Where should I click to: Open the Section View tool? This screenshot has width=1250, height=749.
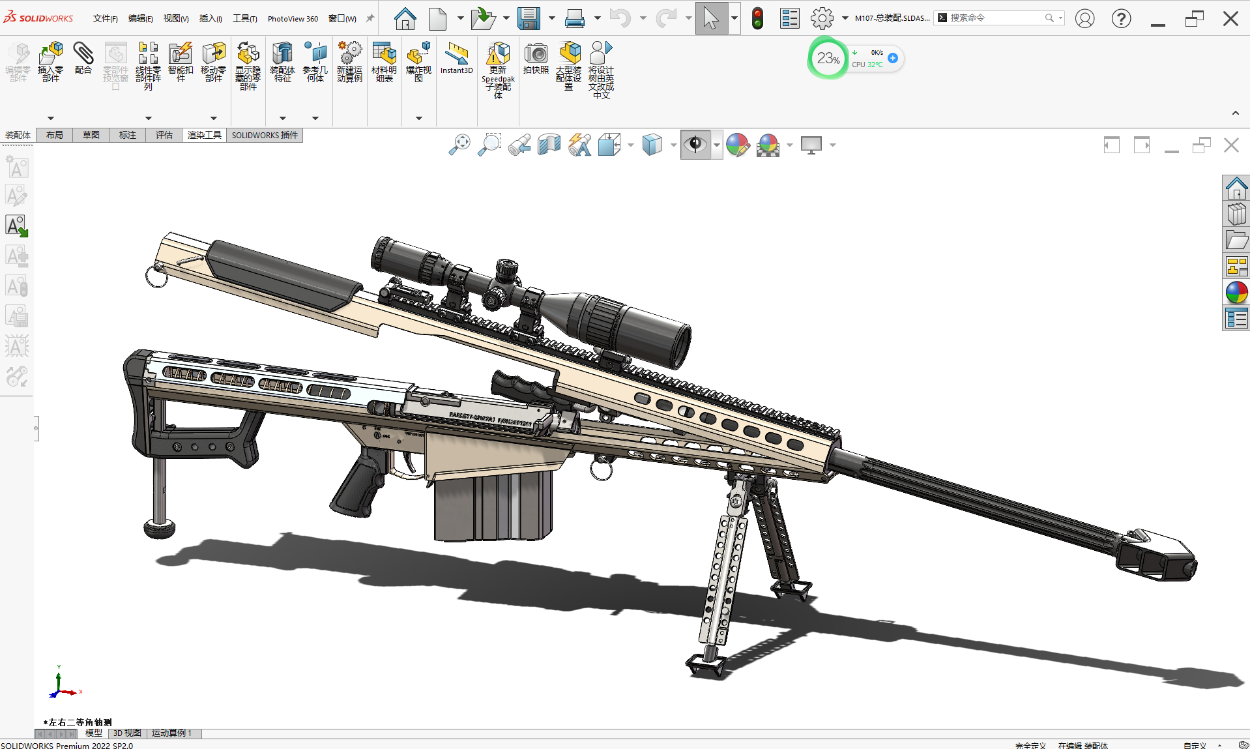(x=549, y=145)
